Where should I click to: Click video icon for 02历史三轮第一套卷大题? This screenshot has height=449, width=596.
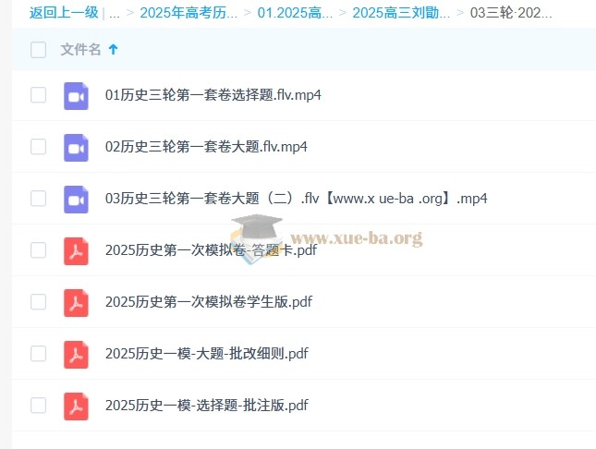75,147
